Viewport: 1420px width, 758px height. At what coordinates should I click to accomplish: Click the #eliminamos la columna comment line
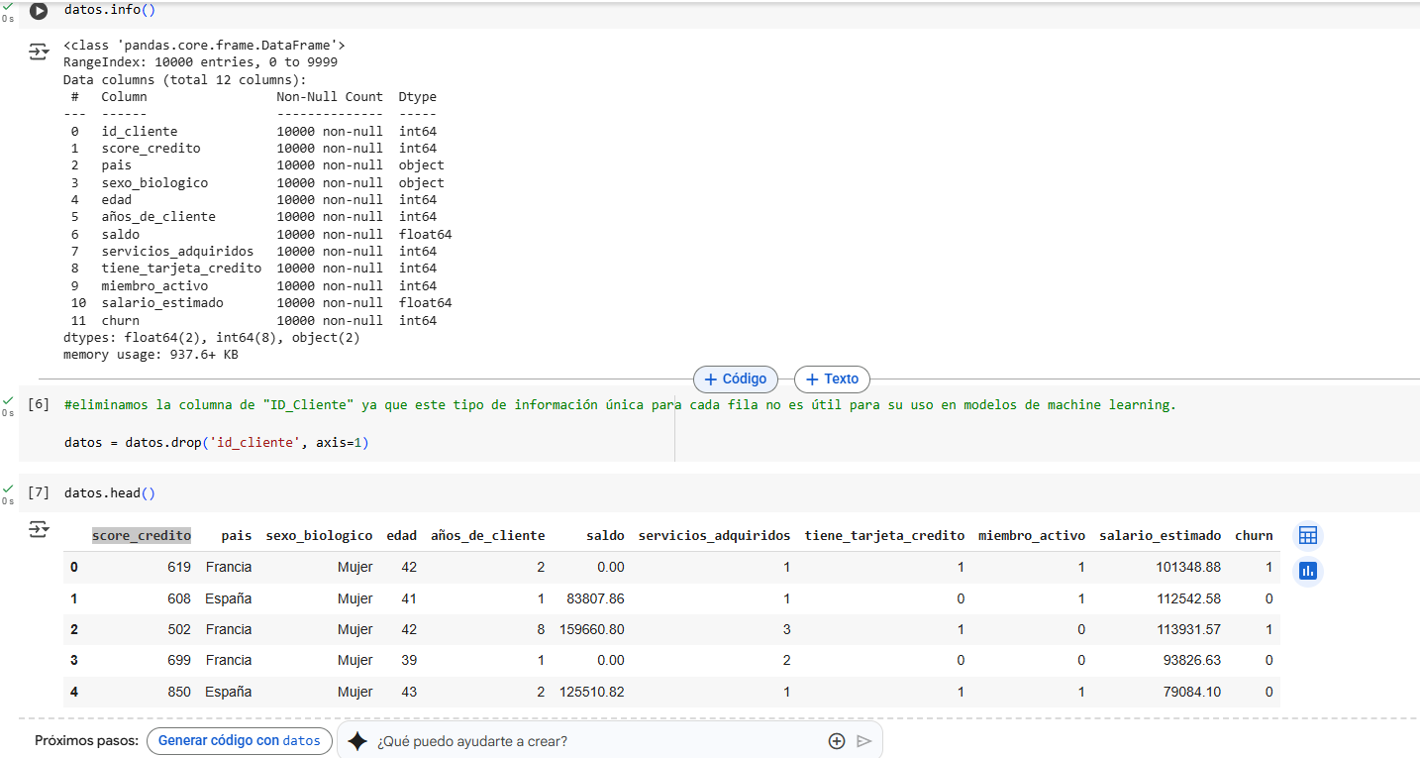[x=620, y=405]
